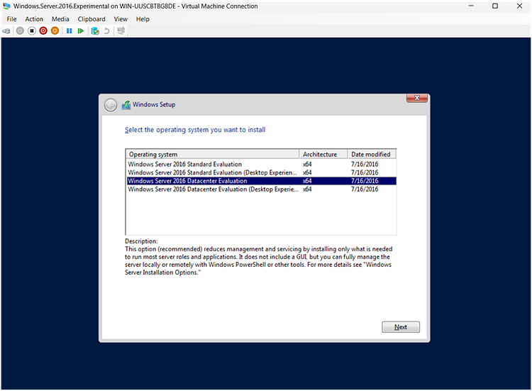
Task: Maximize the Virtual Machine Connection window
Action: point(495,6)
